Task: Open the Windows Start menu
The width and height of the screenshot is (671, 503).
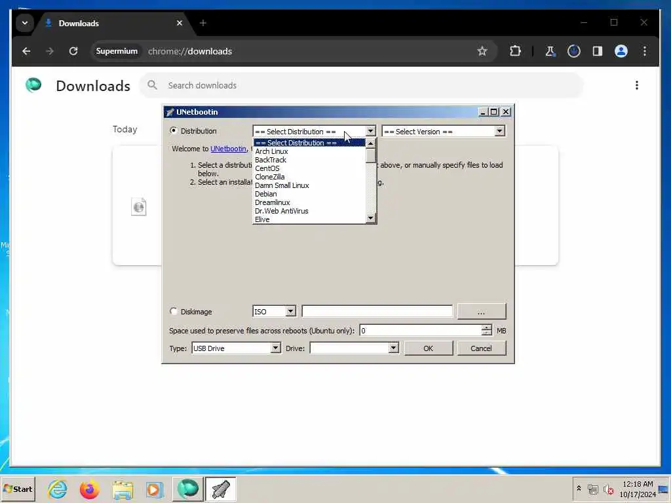Action: [18, 489]
